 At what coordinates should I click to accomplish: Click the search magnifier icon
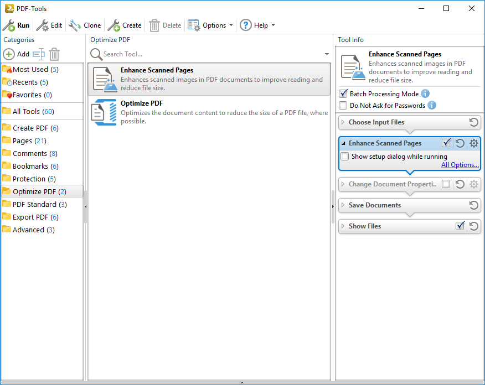click(96, 54)
